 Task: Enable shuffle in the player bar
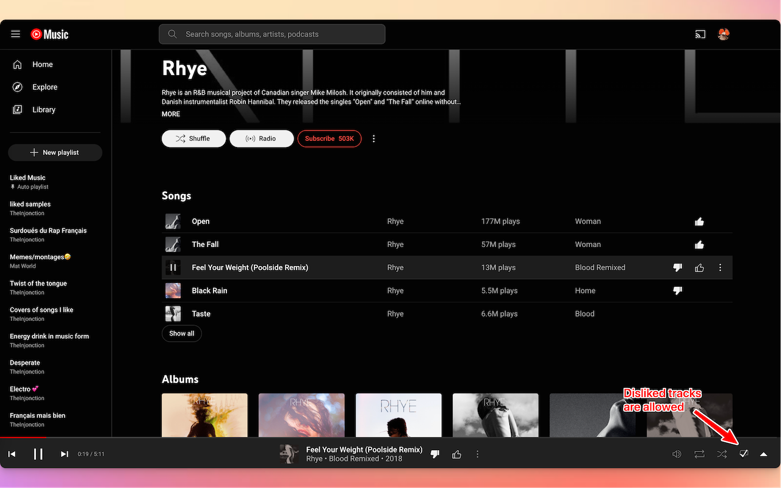point(721,454)
